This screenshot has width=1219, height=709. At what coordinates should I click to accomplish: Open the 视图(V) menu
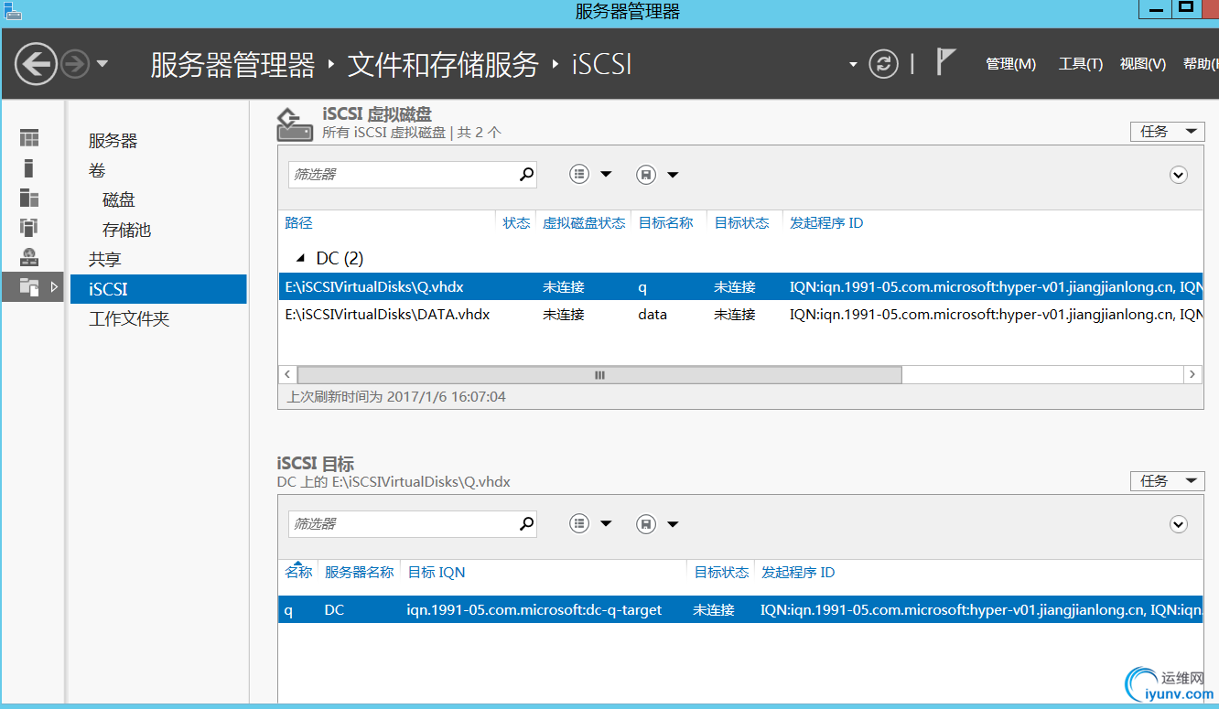coord(1143,64)
